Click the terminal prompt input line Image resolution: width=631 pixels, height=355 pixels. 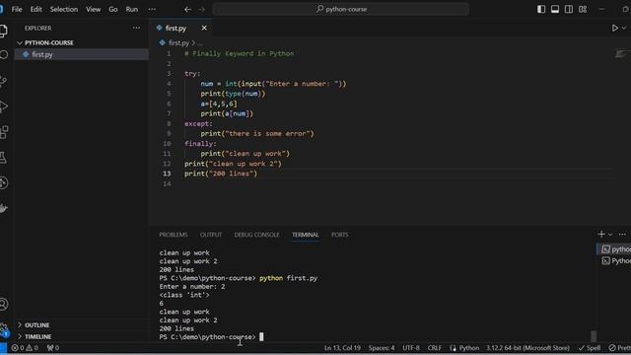point(211,337)
